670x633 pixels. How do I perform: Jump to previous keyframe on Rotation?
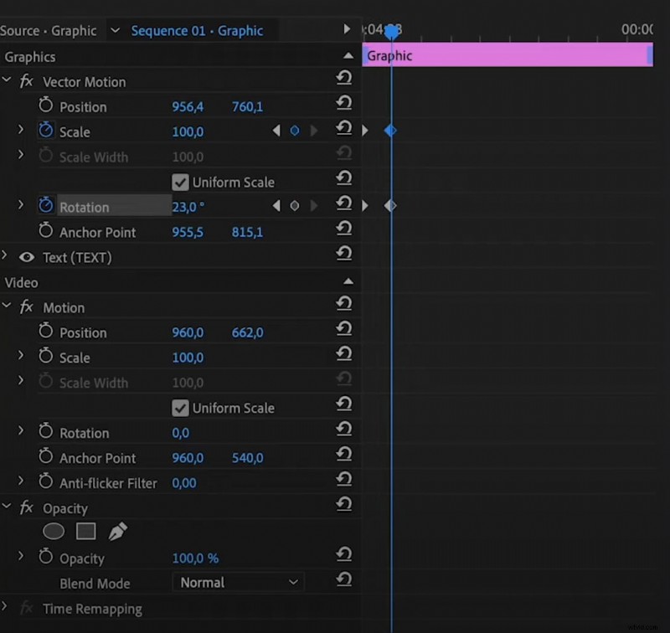276,206
